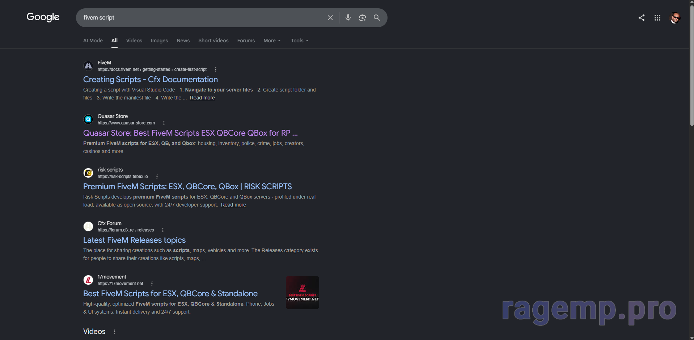694x340 pixels.
Task: Click the Google logo
Action: coord(43,17)
